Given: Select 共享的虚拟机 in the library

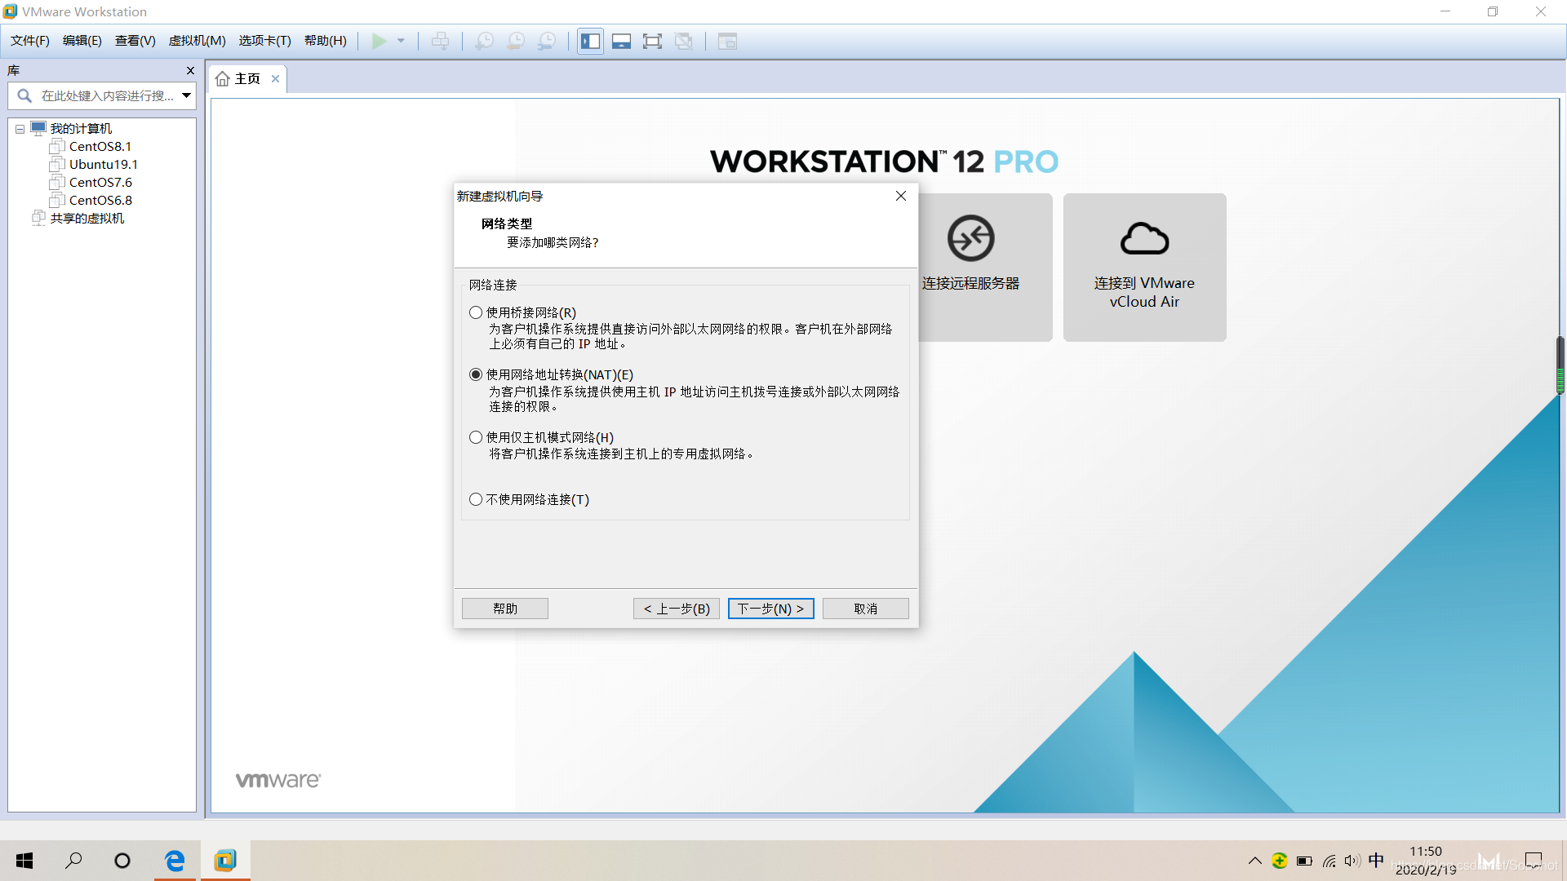Looking at the screenshot, I should click(x=87, y=219).
